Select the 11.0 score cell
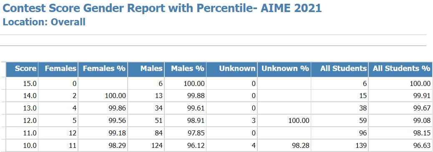The height and width of the screenshot is (152, 433). pyautogui.click(x=22, y=133)
